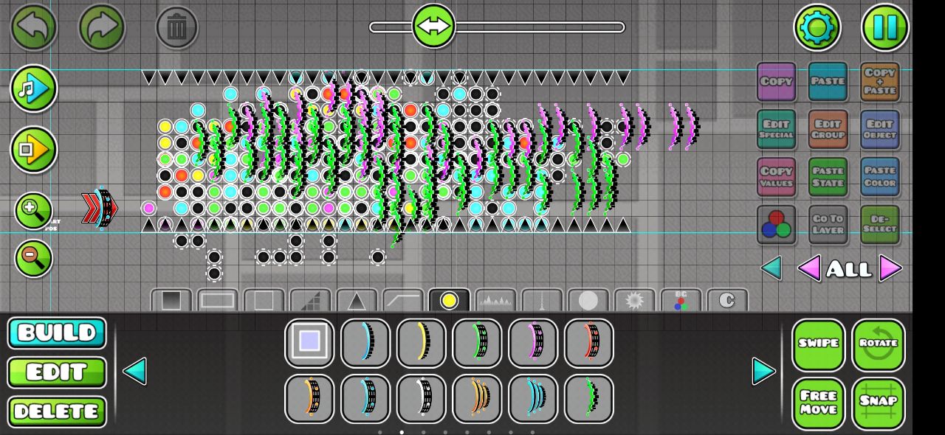The height and width of the screenshot is (435, 945).
Task: Click Copy Values
Action: click(x=776, y=177)
